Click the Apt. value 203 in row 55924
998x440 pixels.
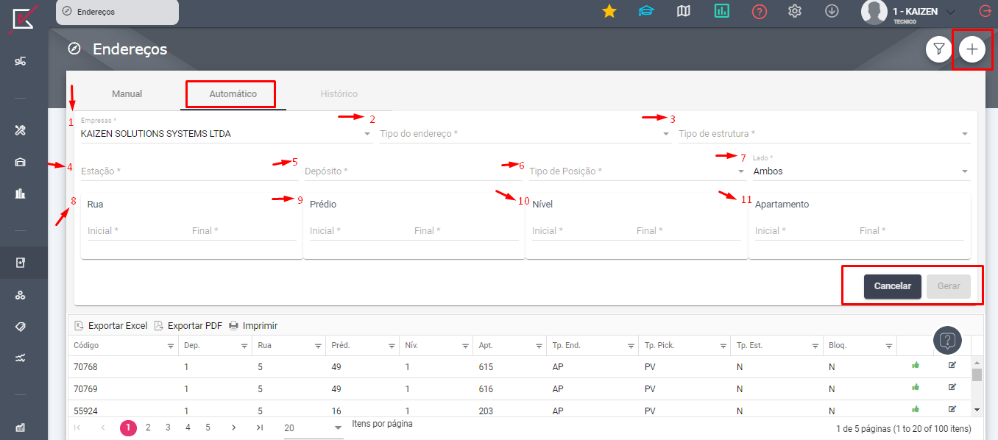pos(486,411)
